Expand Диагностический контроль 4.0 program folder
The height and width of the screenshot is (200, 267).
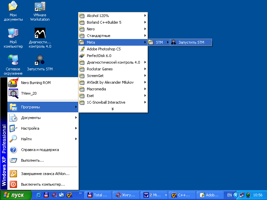113,62
